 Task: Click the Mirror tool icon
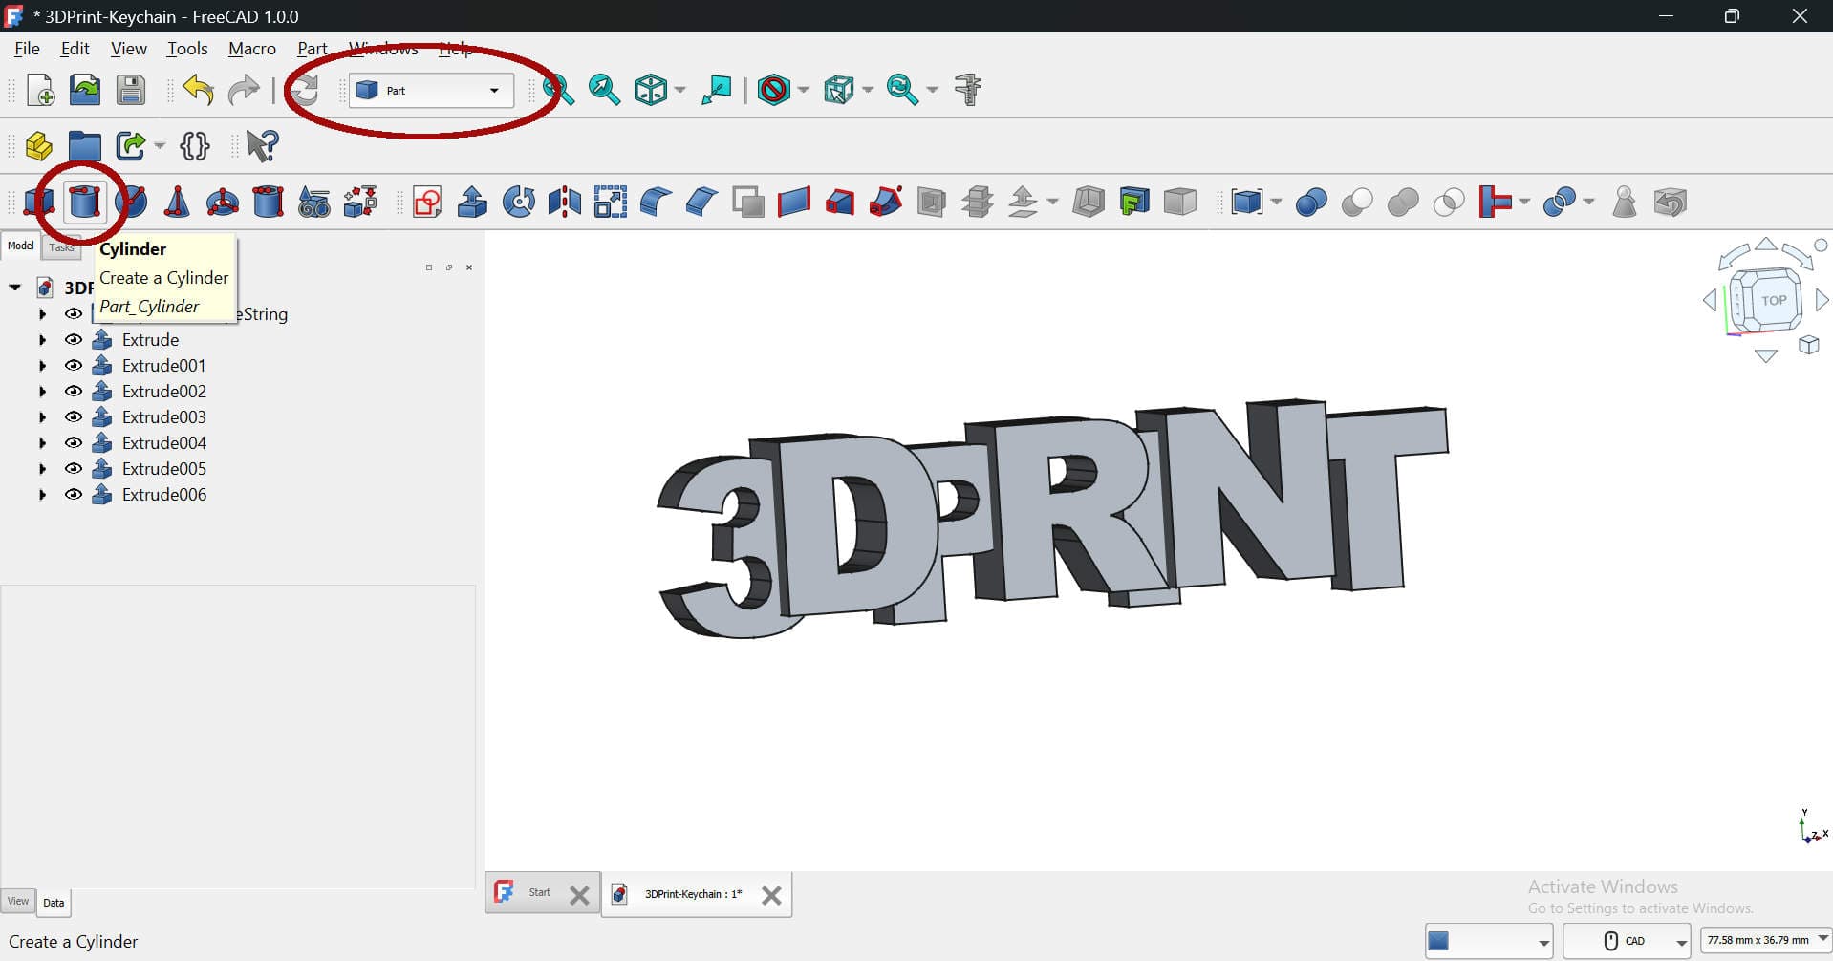[x=565, y=203]
